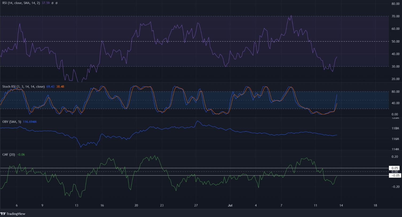
Task: Select the -0.05 horizontal line price label
Action: [x=395, y=175]
